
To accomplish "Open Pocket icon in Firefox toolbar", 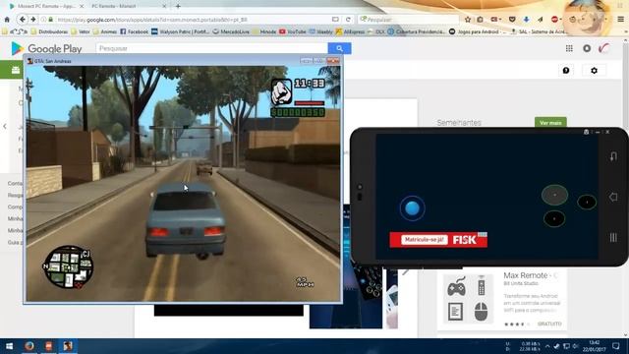I will click(512, 20).
